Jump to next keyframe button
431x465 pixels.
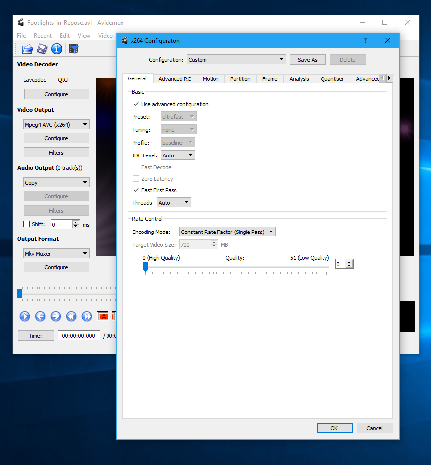pyautogui.click(x=87, y=317)
